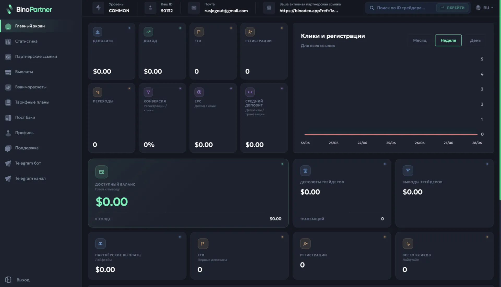Select the Неделя chart period
The width and height of the screenshot is (501, 287).
tap(448, 40)
